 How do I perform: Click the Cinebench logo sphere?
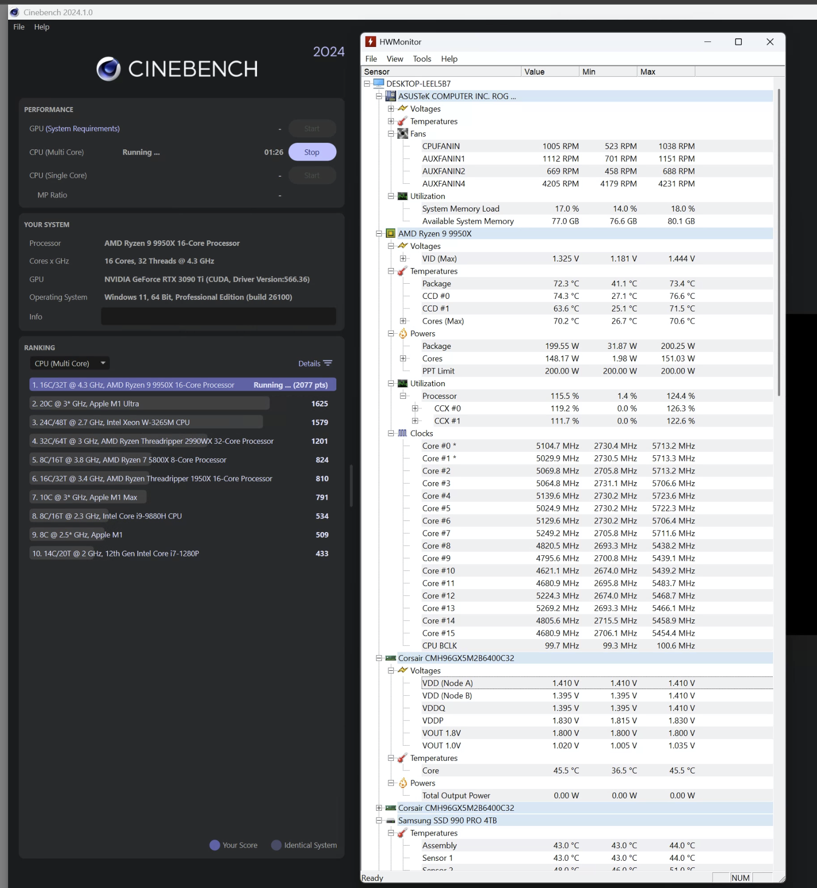[109, 69]
